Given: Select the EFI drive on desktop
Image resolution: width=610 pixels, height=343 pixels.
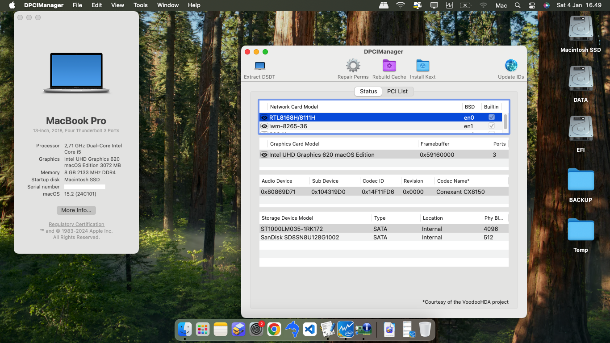Looking at the screenshot, I should pyautogui.click(x=581, y=134).
